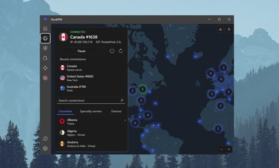Open the Home icon in the sidebar
Viewport: 279px width, 168px height.
point(45,28)
